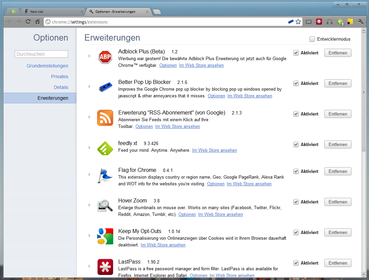This screenshot has height=280, width=369.
Task: Open the pop up blocker icon in address bar
Action: (x=291, y=22)
